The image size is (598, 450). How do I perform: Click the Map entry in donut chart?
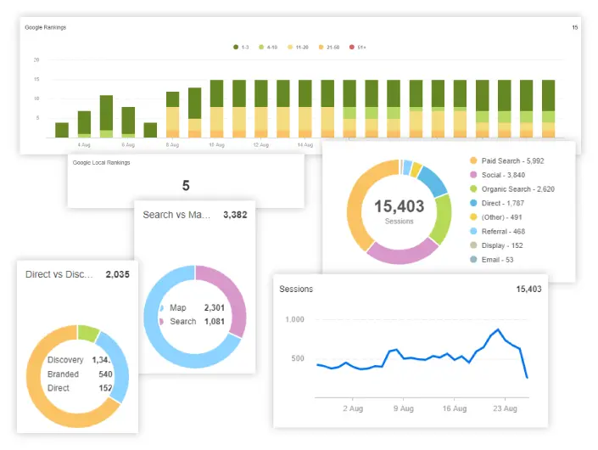pyautogui.click(x=177, y=308)
